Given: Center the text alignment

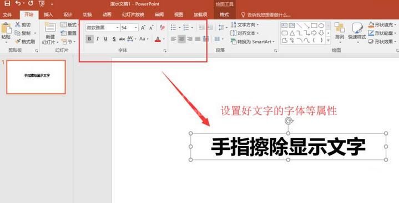Looking at the screenshot, I should (x=181, y=39).
